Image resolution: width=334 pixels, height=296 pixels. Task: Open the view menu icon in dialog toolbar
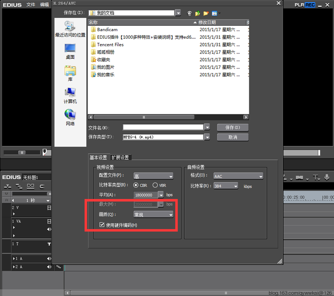[216, 13]
